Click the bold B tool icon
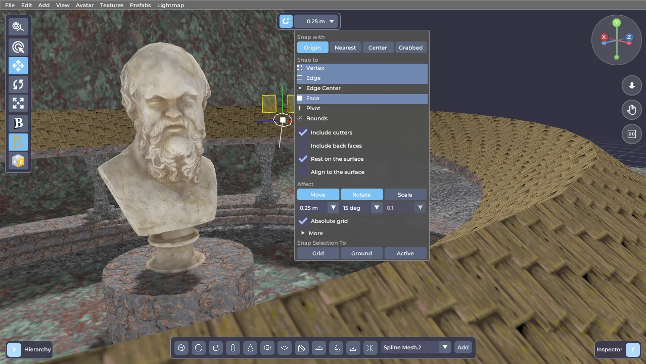646x364 pixels. (18, 123)
